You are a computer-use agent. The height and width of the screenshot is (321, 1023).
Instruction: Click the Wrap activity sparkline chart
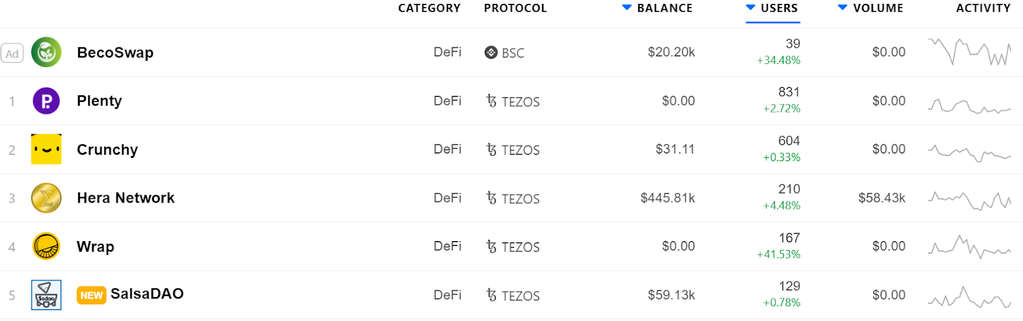[x=969, y=247]
